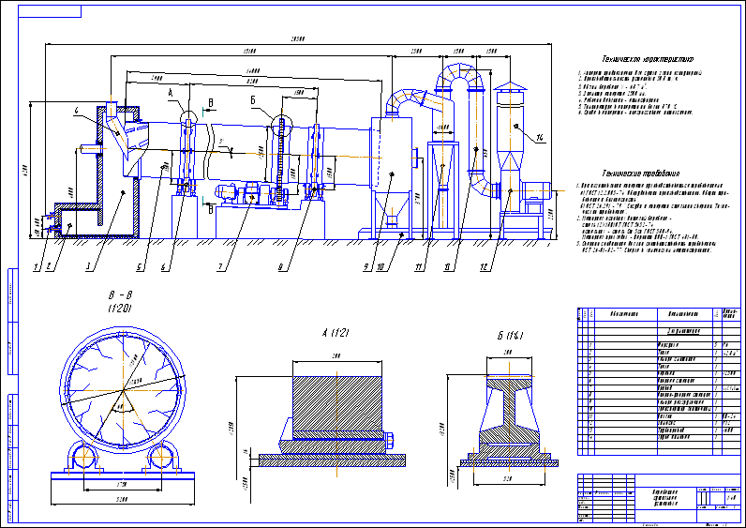Viewport: 746px width, 528px height.
Task: Select the 28500 overall length dimension
Action: (298, 39)
